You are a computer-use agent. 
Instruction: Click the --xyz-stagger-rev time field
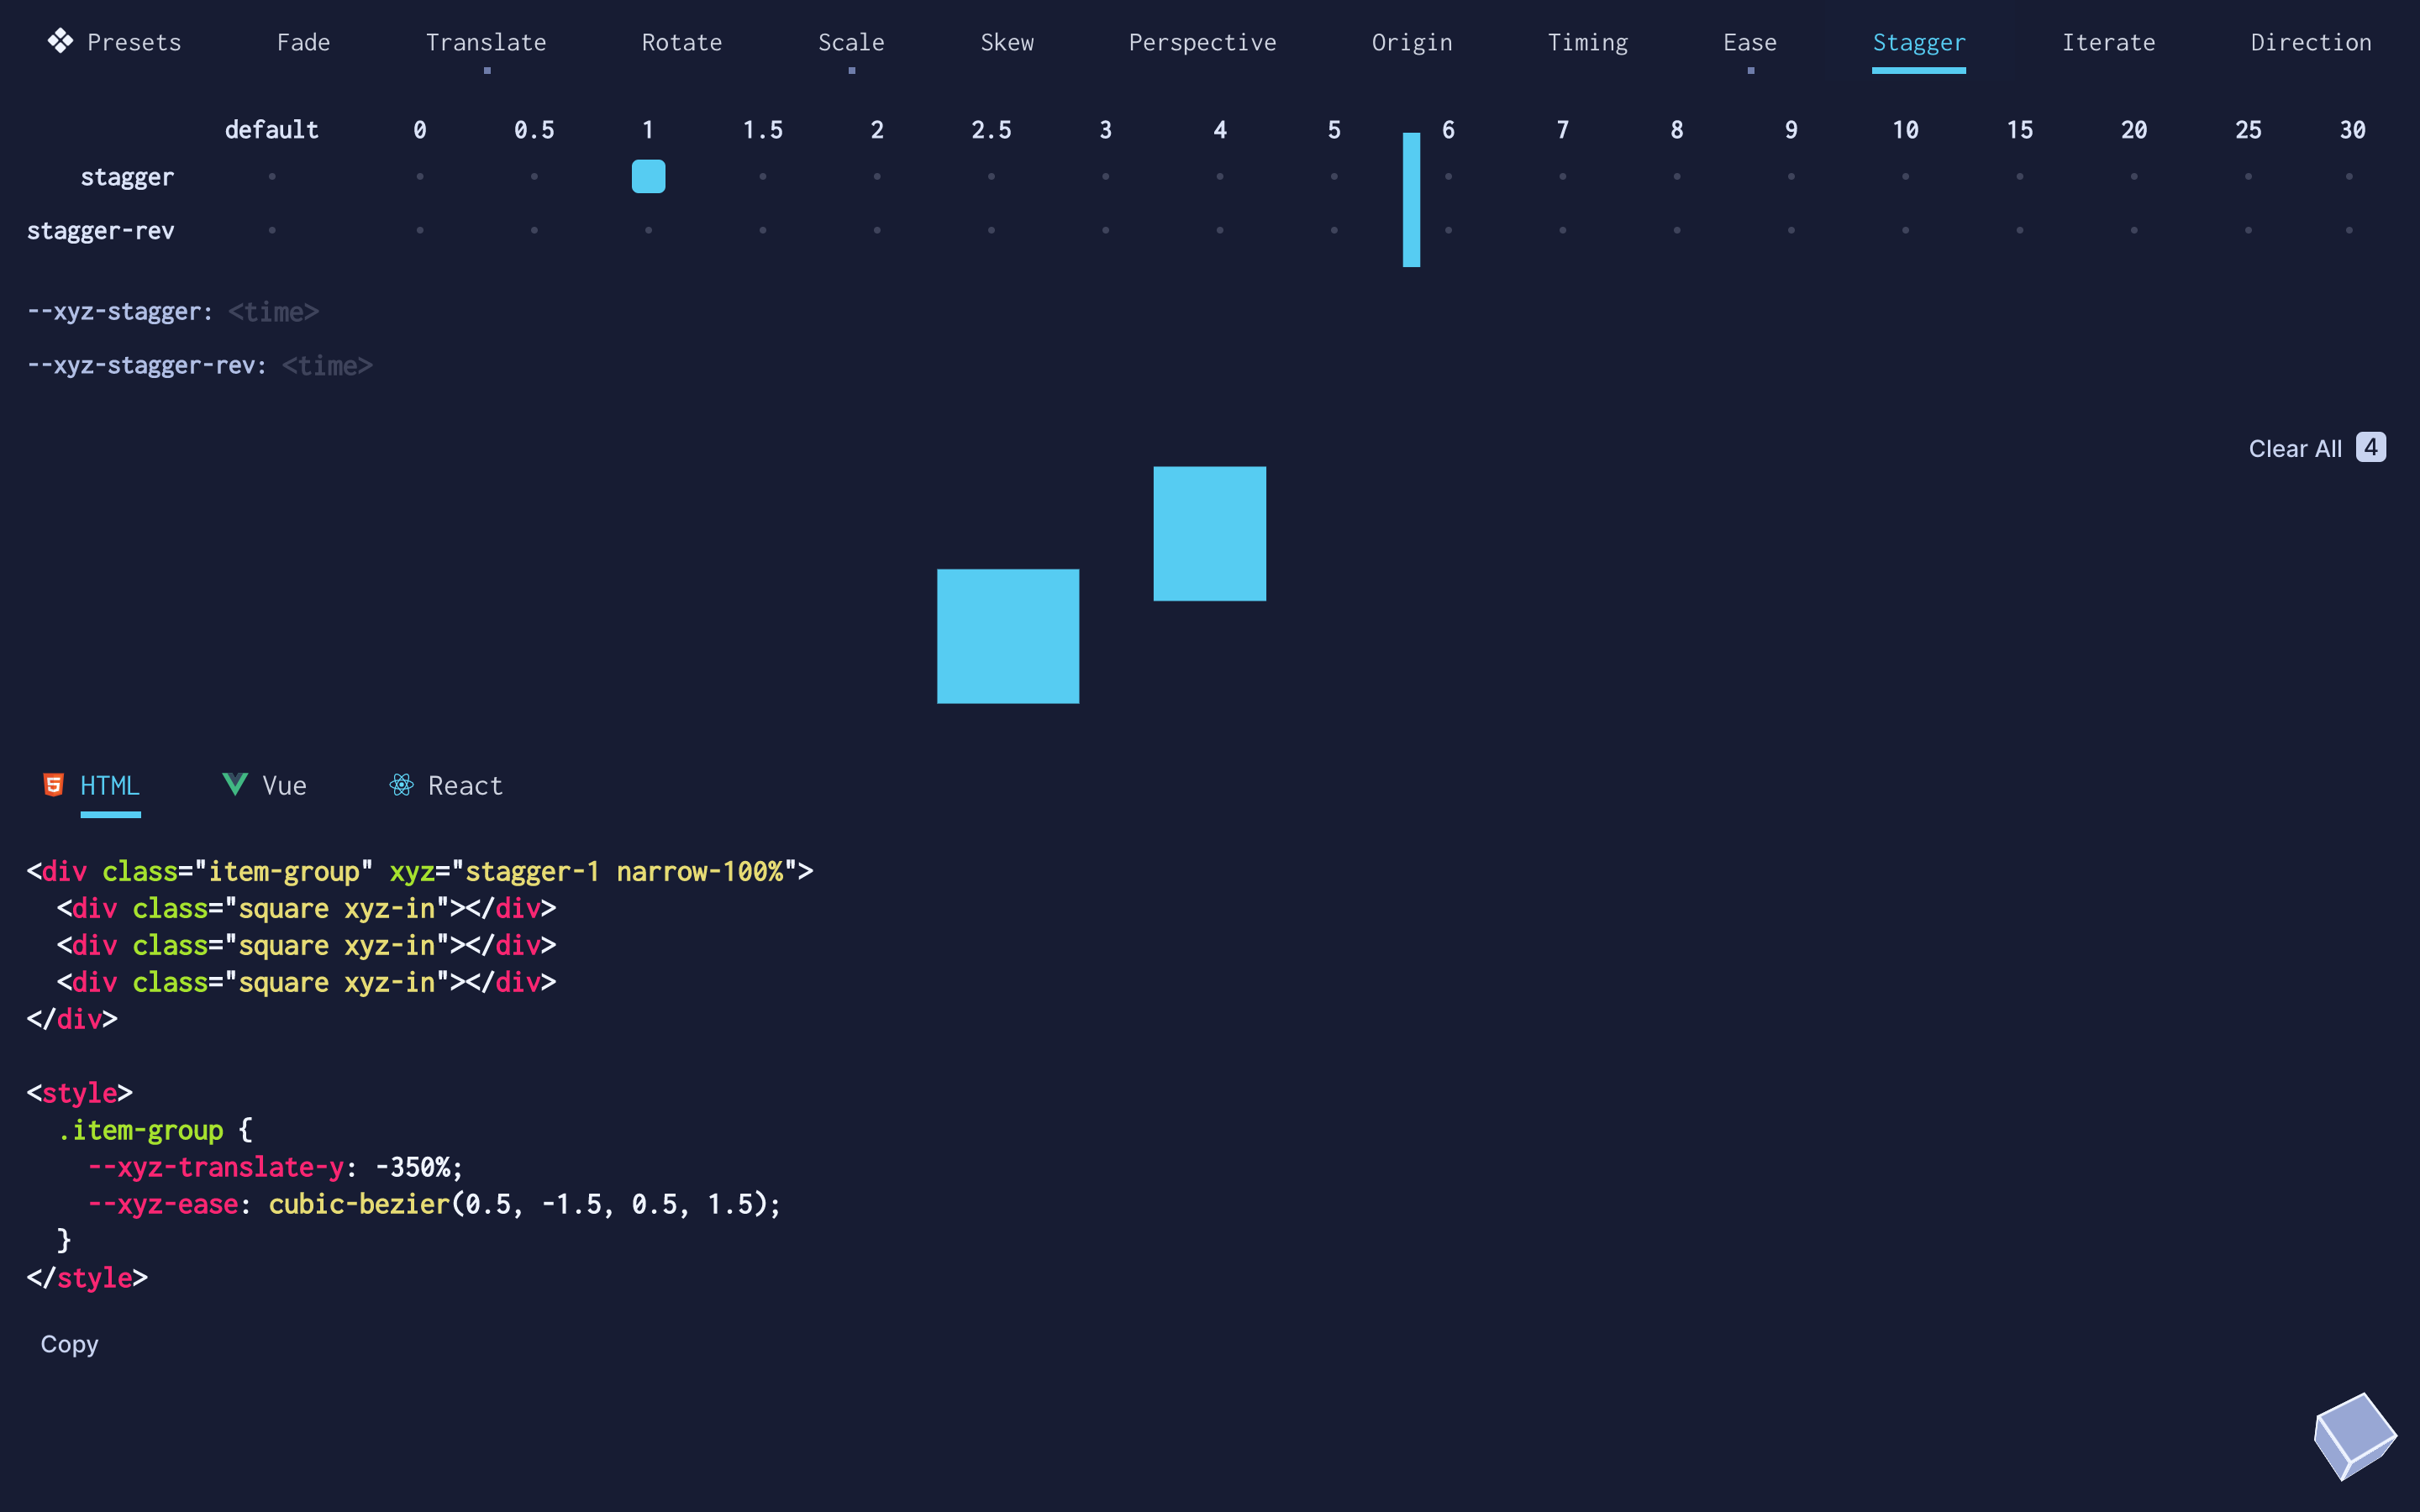point(327,366)
